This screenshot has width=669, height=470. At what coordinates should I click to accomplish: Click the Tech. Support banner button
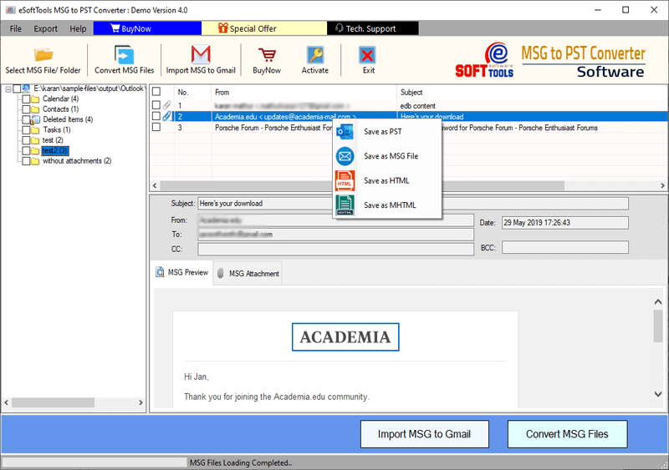372,28
